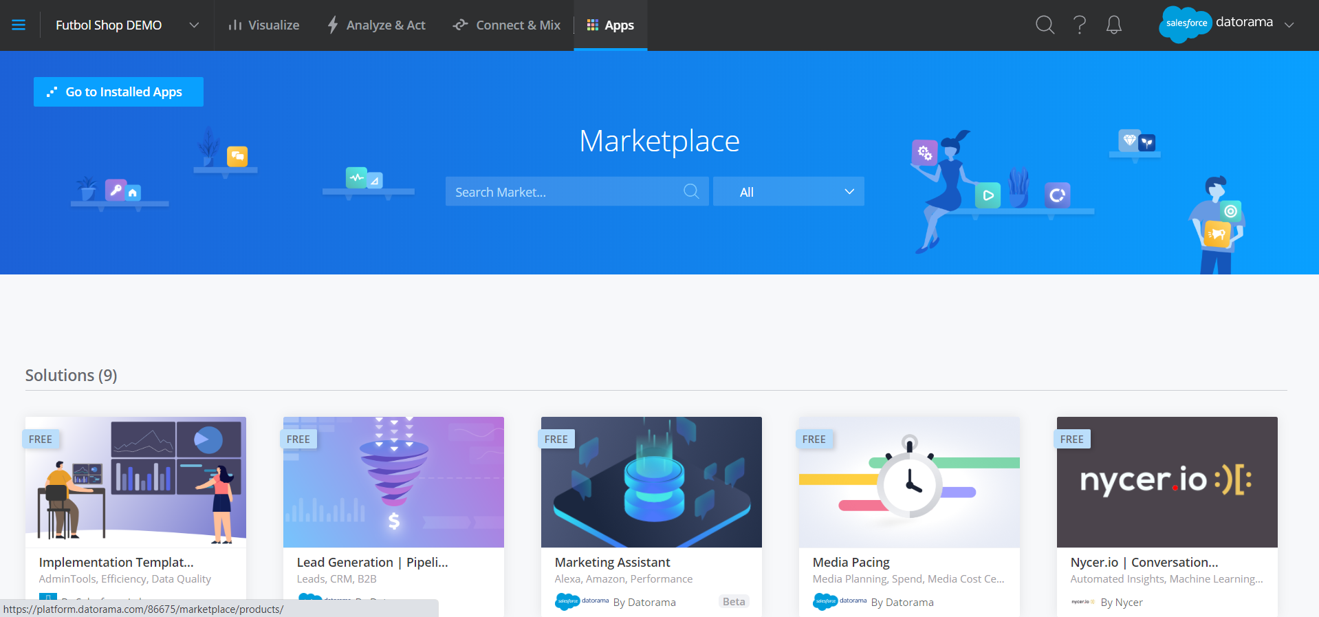Open the Connect & Mix tab
The image size is (1319, 617).
tap(507, 25)
